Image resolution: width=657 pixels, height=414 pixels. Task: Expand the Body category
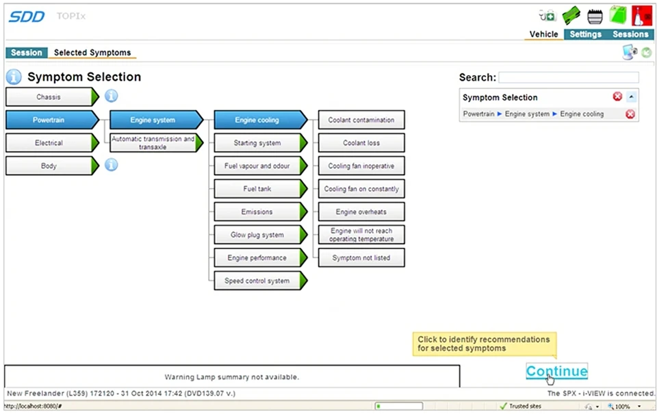[x=53, y=166]
